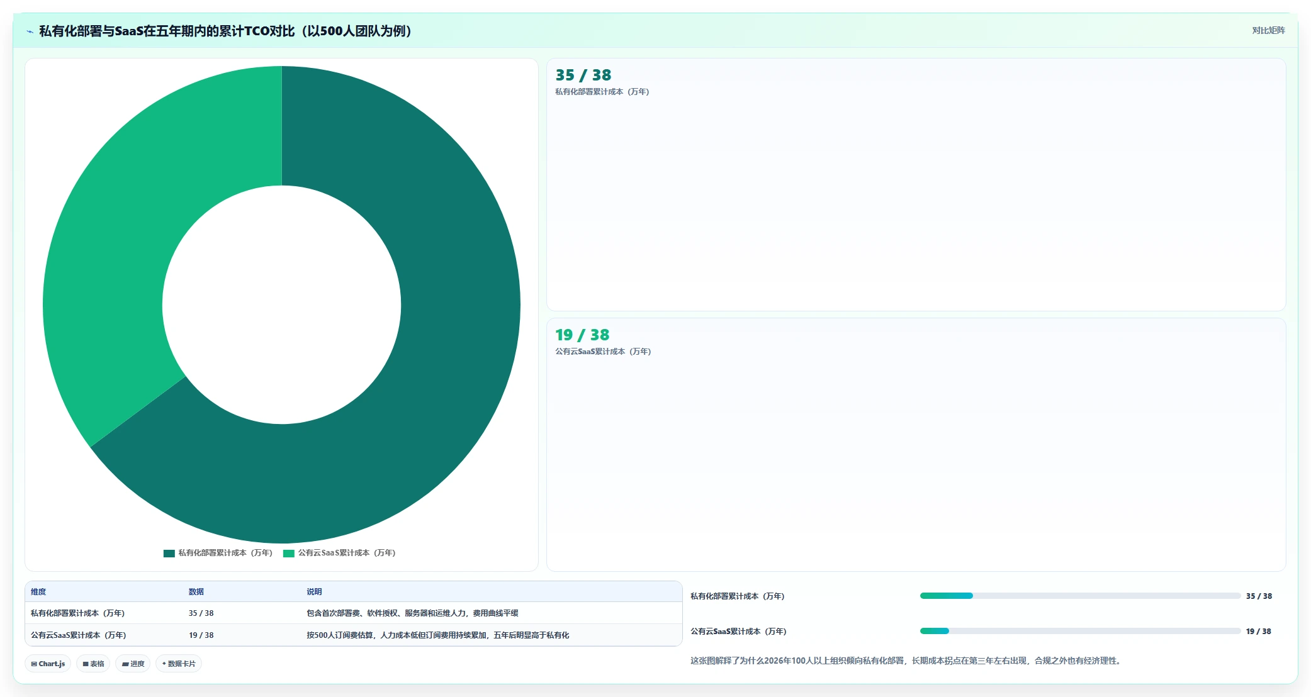Click the footnote starting 这张图解释了为什么2026年
This screenshot has height=697, width=1311.
point(907,661)
